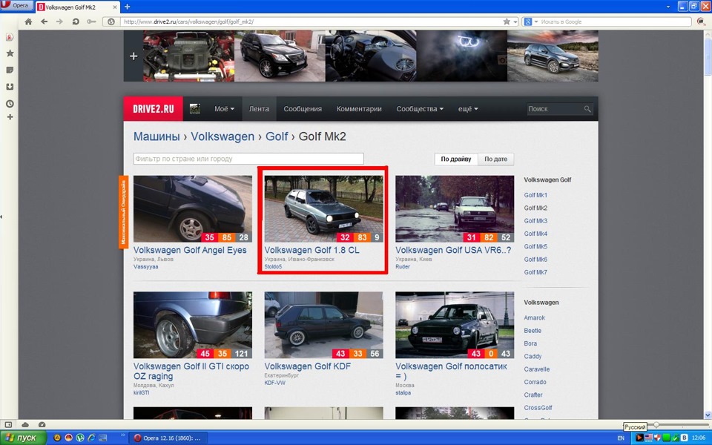Sort by По драйву toggle
This screenshot has width=712, height=445.
point(456,159)
